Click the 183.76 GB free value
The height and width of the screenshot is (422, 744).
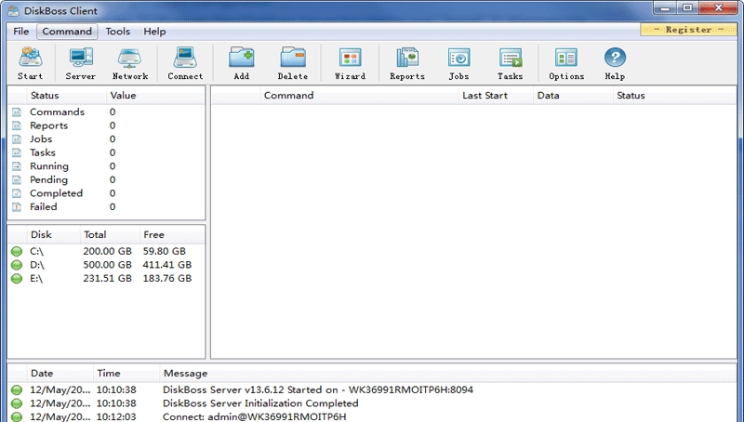167,279
